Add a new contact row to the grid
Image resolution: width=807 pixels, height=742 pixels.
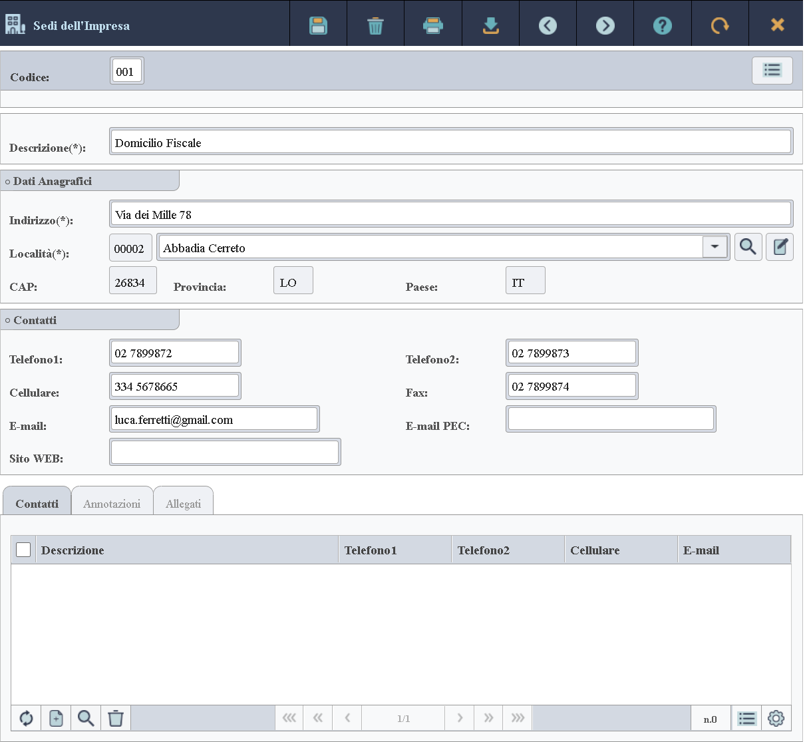pyautogui.click(x=56, y=718)
